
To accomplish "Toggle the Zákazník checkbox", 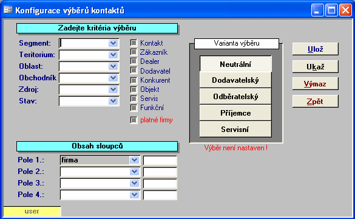I will [134, 52].
